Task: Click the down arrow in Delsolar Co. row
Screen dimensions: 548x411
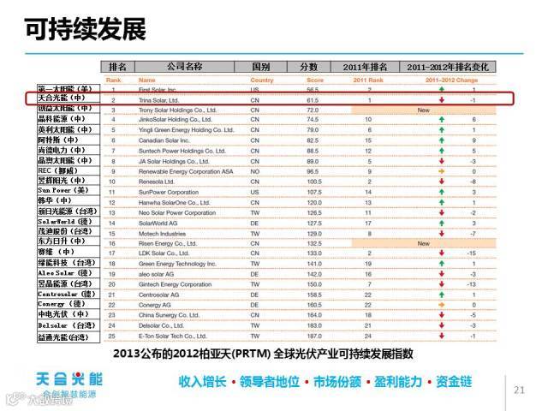Action: 442,325
